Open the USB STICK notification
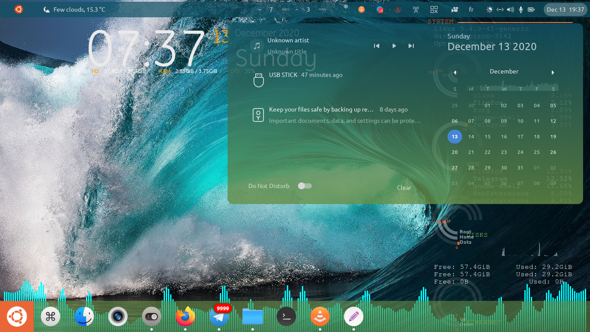Screen dimensions: 590x332 pos(336,80)
